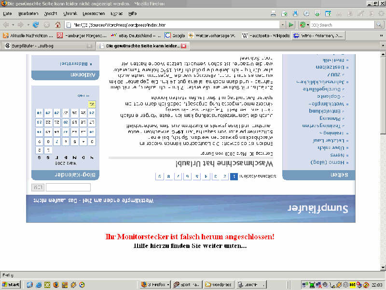Go to the Home page icon

tap(57, 24)
